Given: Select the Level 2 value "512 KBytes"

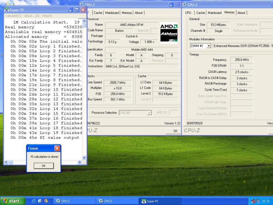Looking at the screenshot, I should [166, 94].
